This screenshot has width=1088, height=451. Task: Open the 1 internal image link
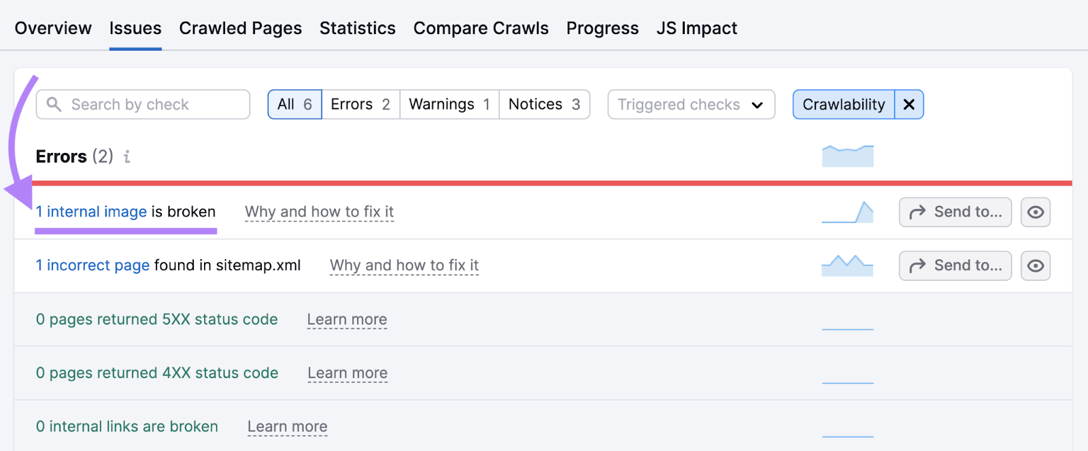92,212
